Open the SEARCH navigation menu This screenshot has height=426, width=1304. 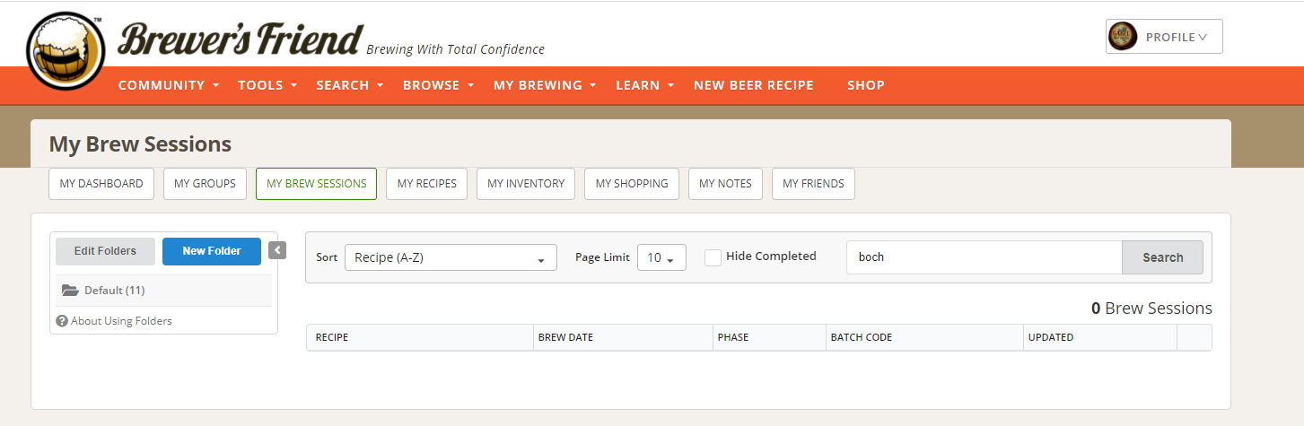pyautogui.click(x=350, y=85)
